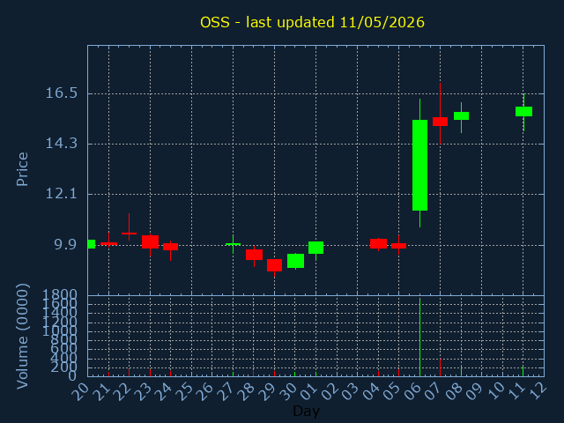Viewport: 564px width, 423px height.
Task: Click the green doji candlestick for day 27
Action: [233, 244]
